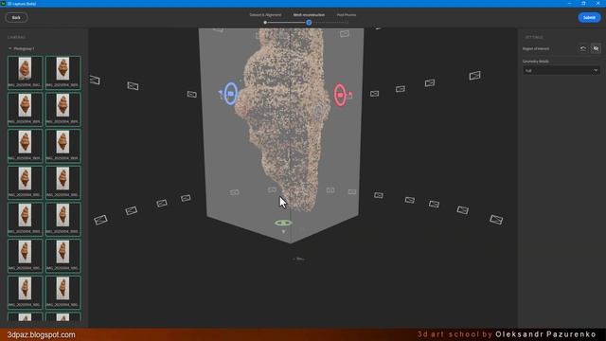Click the blue current-step marker on progress bar
606x341 pixels.
click(309, 23)
